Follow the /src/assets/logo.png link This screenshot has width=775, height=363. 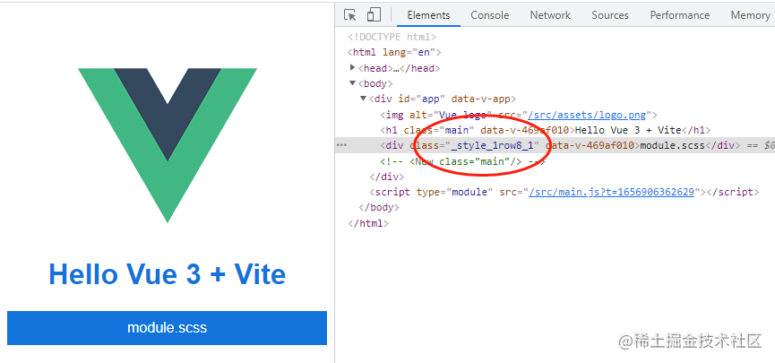coord(587,116)
